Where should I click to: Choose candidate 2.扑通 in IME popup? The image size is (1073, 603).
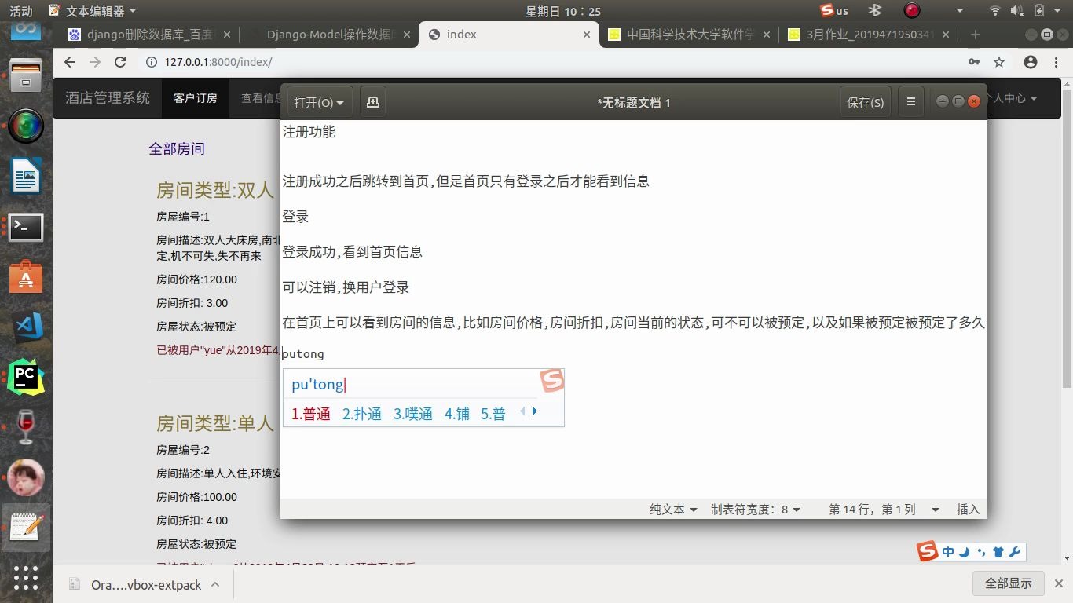(x=362, y=414)
